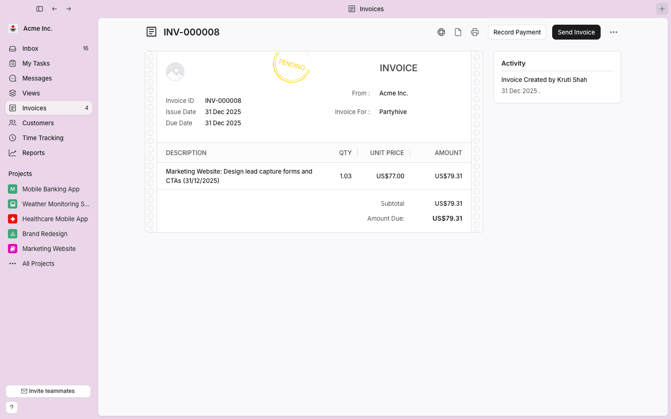The image size is (671, 419).
Task: Click the DESCRIPTION column header
Action: 186,153
